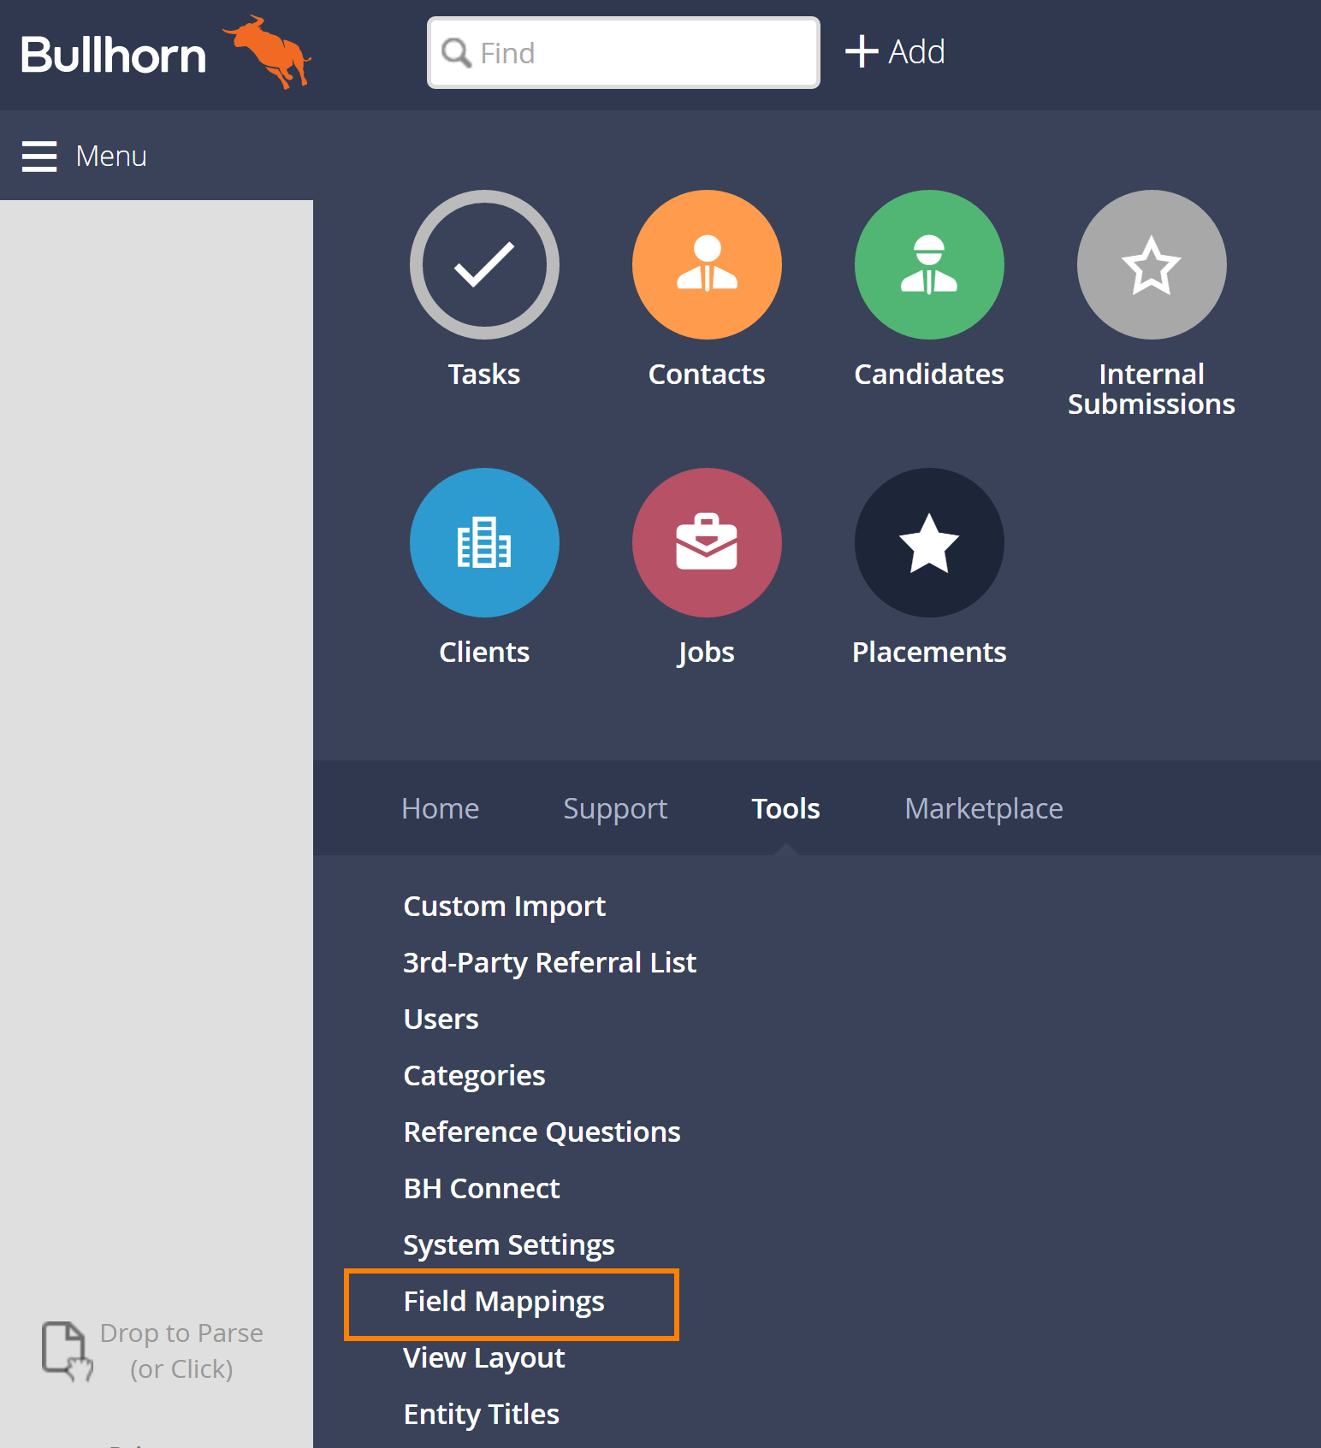
Task: Click the Candidates label
Action: click(929, 375)
